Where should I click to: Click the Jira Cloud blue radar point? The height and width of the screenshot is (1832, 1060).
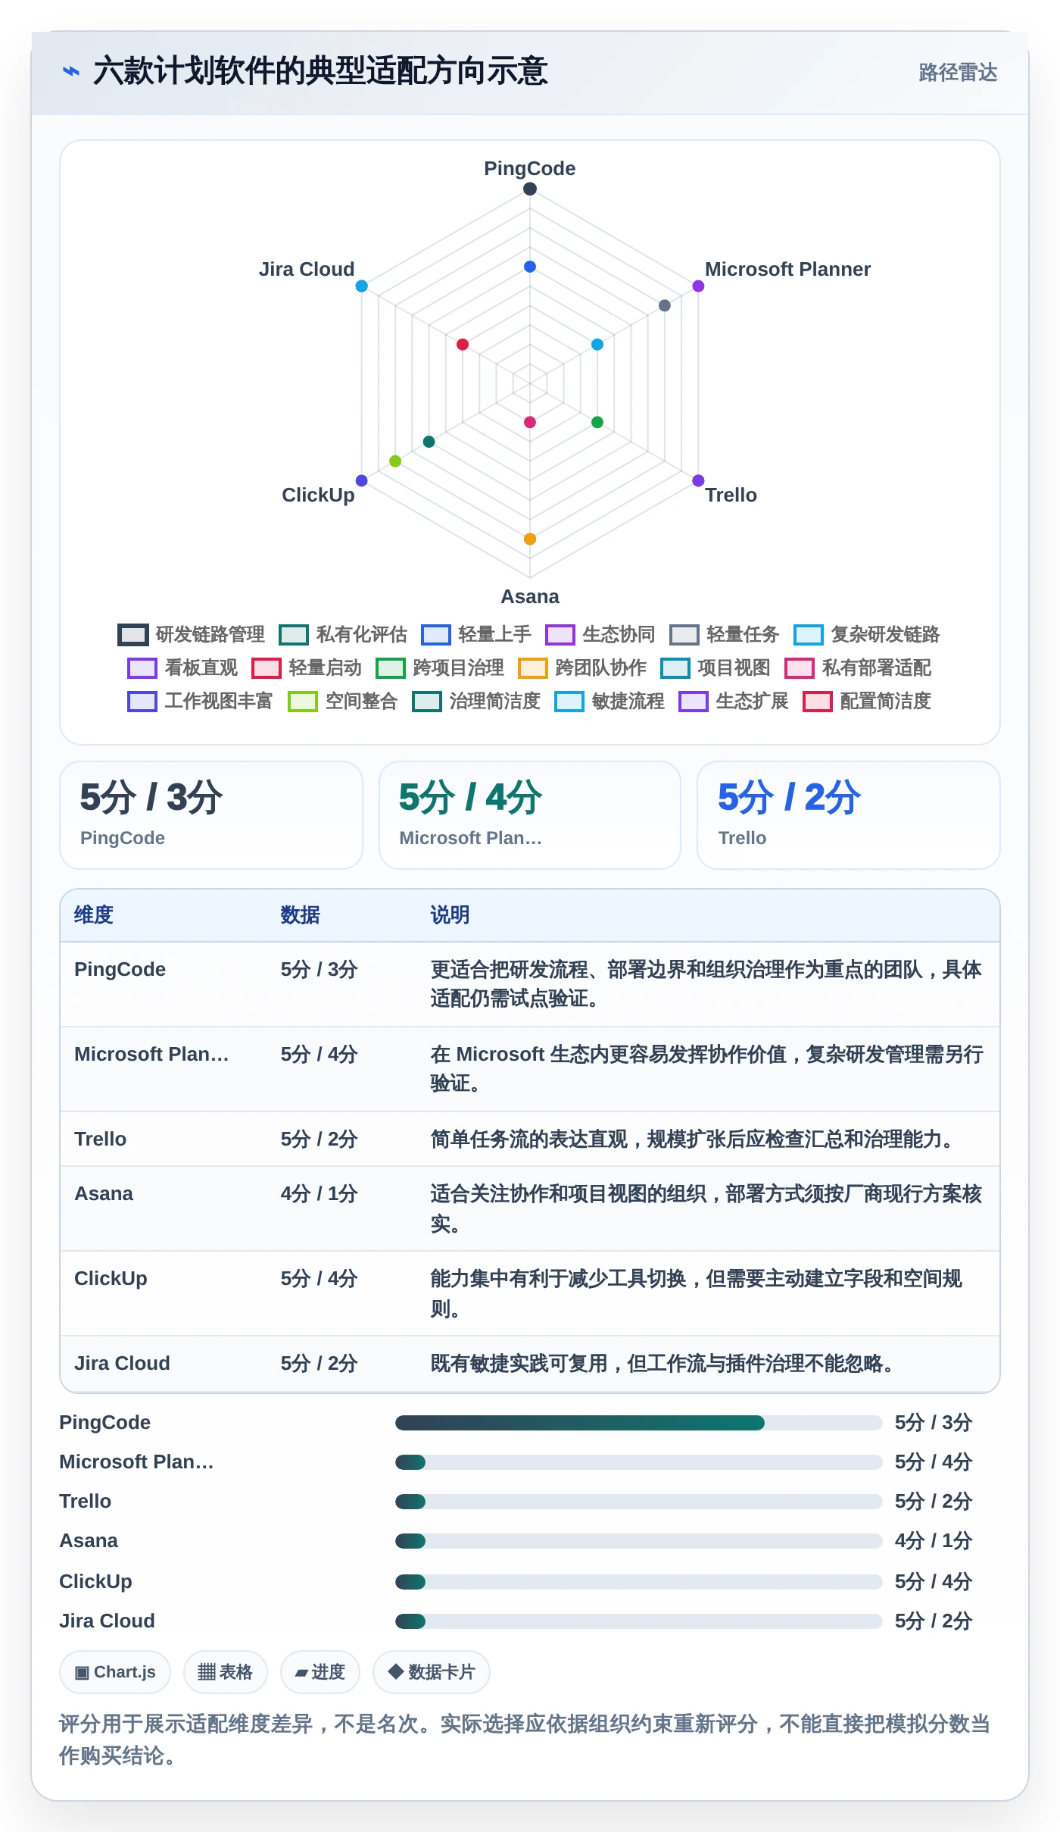pos(362,286)
